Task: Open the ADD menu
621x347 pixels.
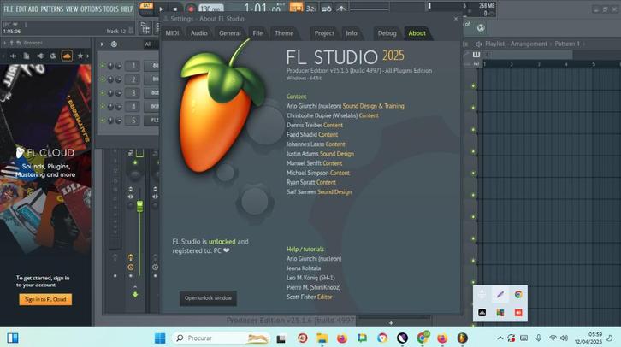Action: point(33,9)
